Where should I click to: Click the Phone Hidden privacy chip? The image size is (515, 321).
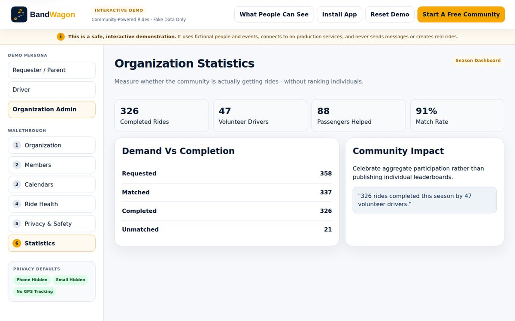(x=32, y=280)
